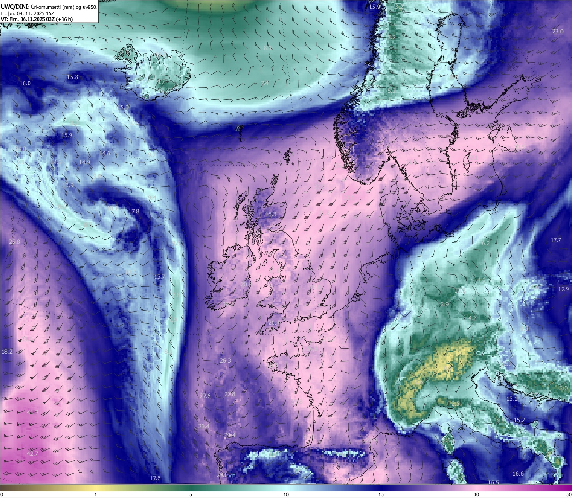Image resolution: width=572 pixels, height=498 pixels.
Task: Click the 27.6 value label
Action: (x=205, y=396)
